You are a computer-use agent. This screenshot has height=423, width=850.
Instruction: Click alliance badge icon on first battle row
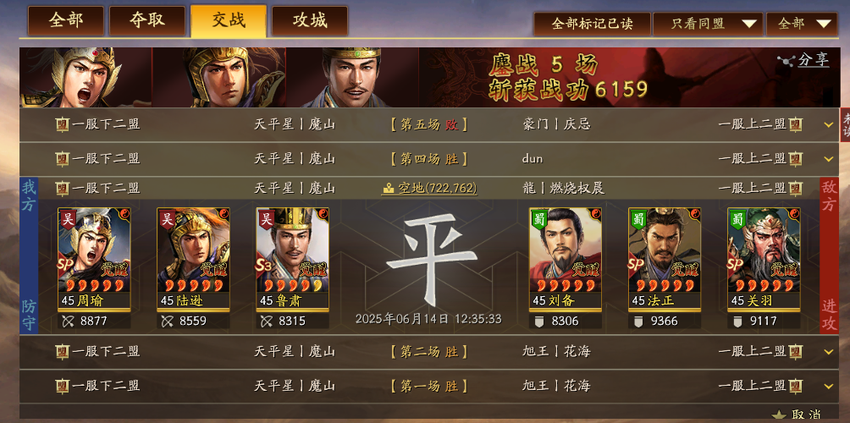63,124
